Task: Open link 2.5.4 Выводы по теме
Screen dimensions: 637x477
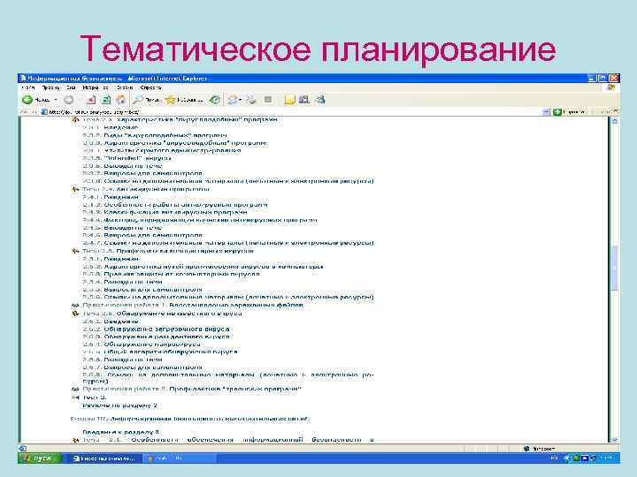Action: click(x=122, y=282)
